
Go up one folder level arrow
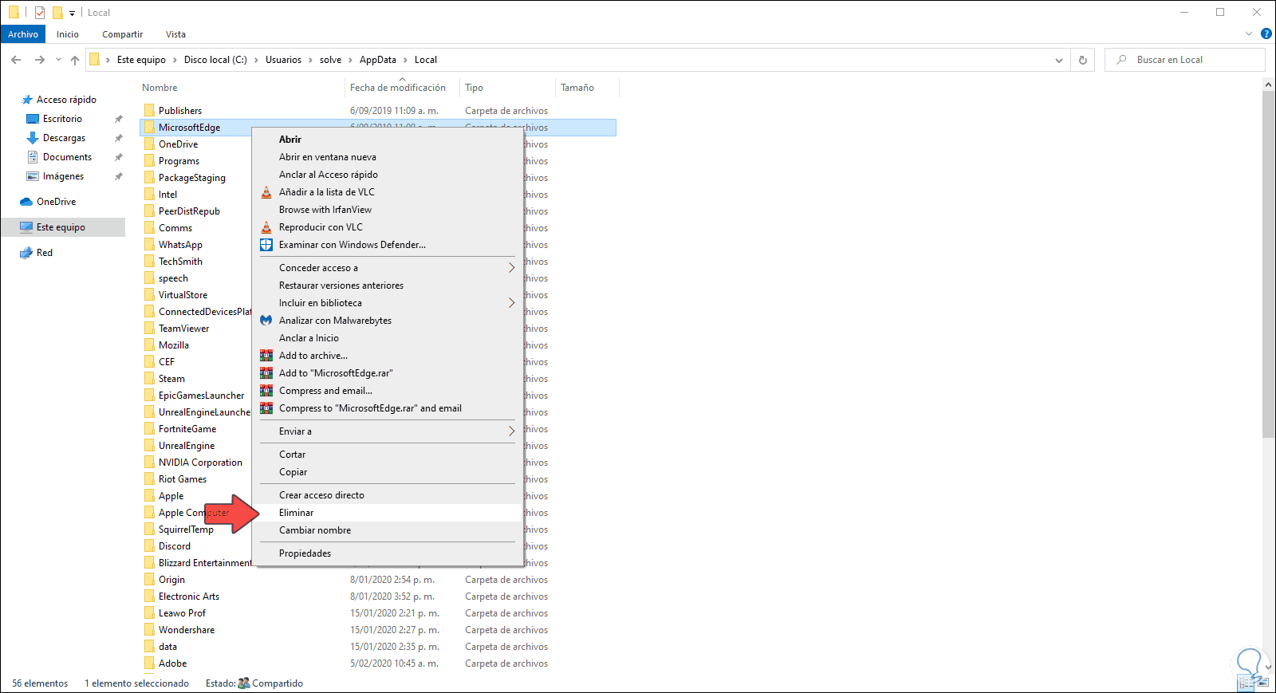75,60
